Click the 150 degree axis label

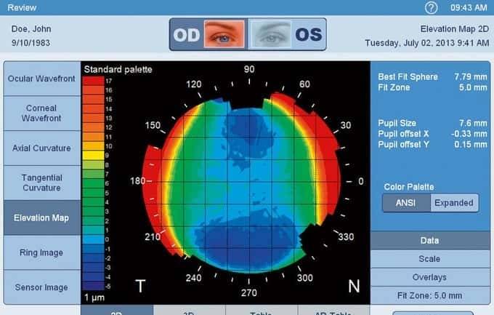point(153,125)
